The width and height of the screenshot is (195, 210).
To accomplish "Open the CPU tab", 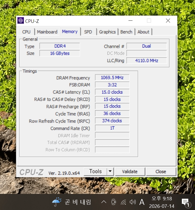I will 26,32.
